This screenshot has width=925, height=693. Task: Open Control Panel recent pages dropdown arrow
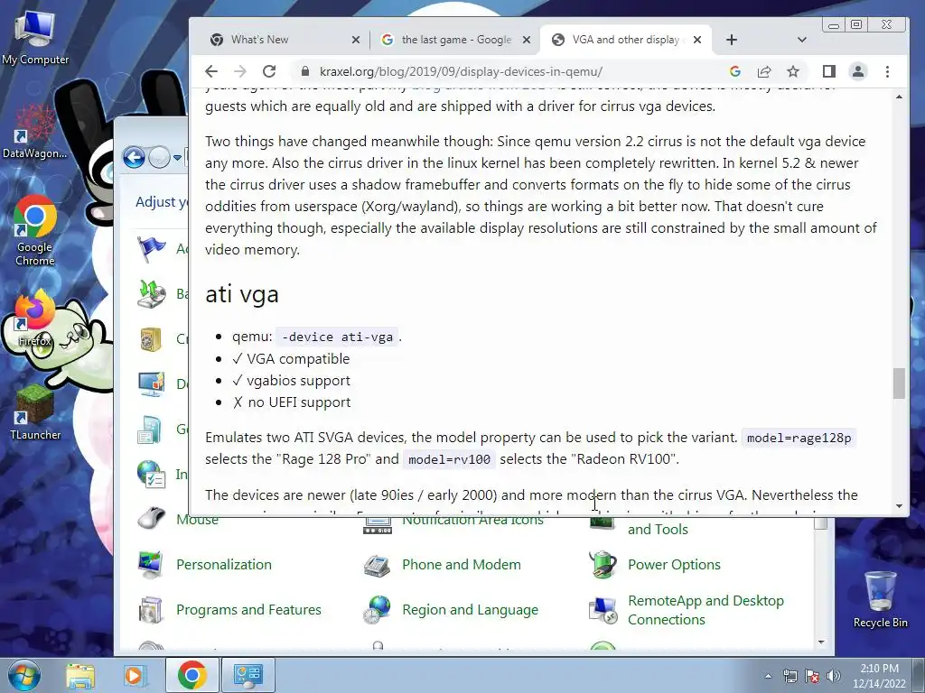click(177, 158)
